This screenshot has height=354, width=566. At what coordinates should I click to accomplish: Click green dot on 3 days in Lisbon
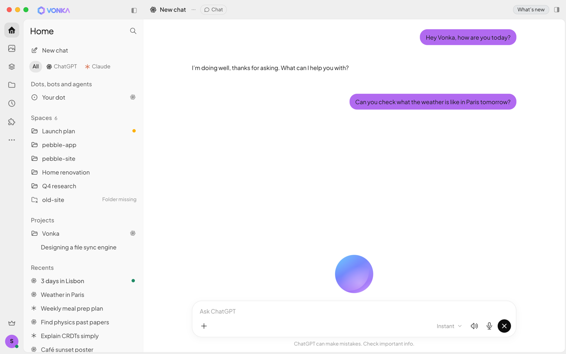click(133, 281)
